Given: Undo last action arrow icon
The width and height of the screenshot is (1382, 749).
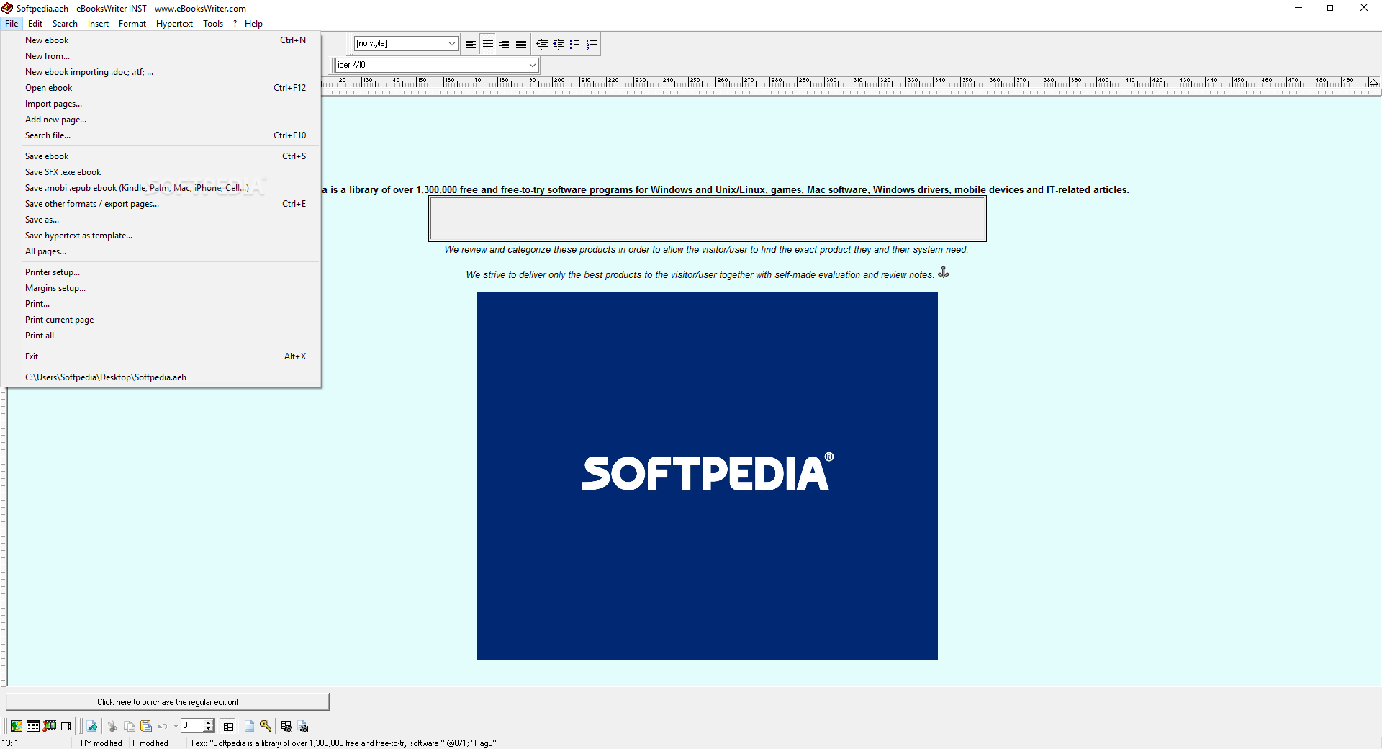Looking at the screenshot, I should click(x=163, y=726).
